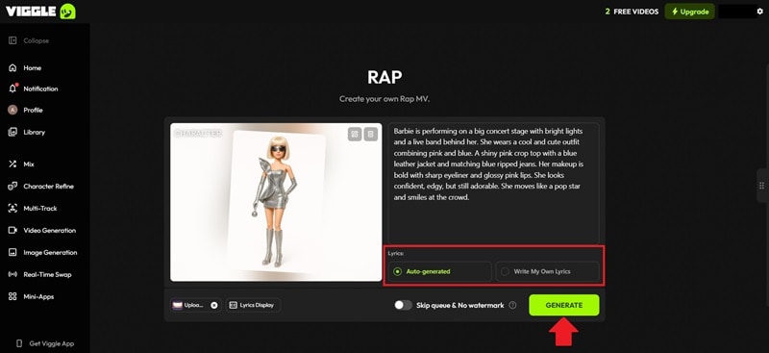Click the Mix shuffle icon
This screenshot has height=353, width=769.
tap(12, 164)
